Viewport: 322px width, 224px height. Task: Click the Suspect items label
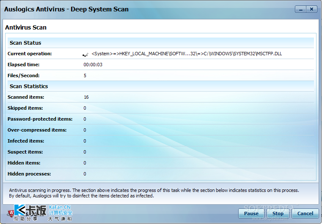point(25,152)
